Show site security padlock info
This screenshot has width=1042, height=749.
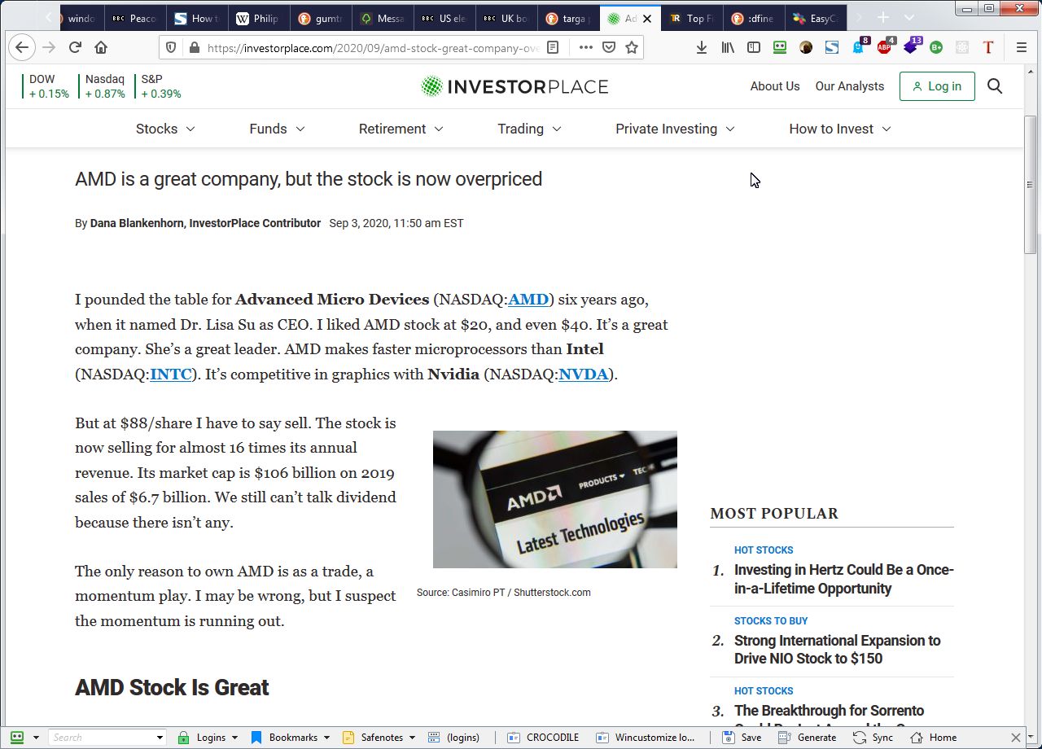point(194,47)
